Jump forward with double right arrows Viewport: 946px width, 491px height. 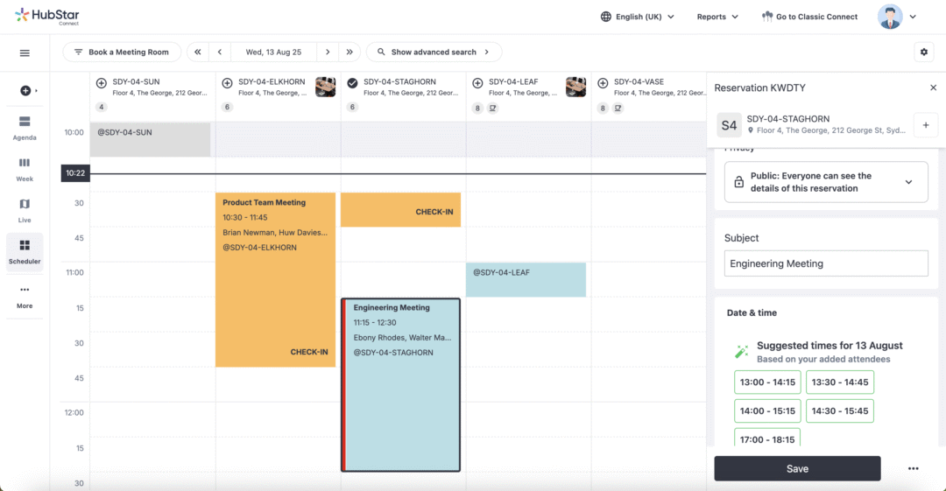pos(349,52)
